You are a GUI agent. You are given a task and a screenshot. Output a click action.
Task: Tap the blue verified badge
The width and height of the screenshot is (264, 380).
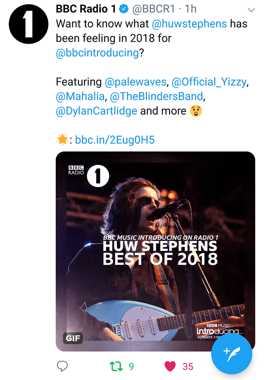click(x=124, y=8)
